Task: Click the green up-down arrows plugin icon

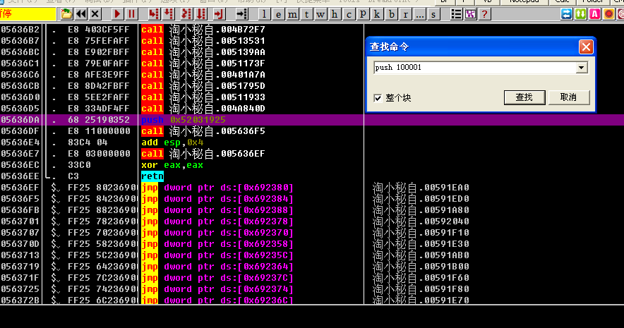Action: pyautogui.click(x=581, y=14)
